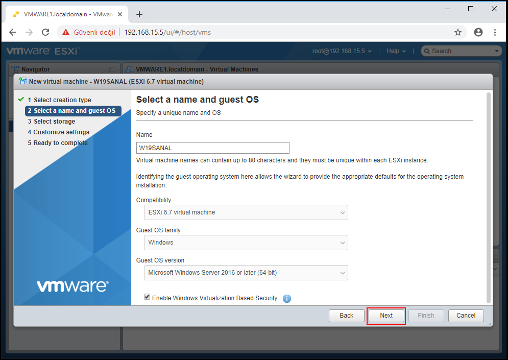
Task: Click the browser forward arrow
Action: tap(29, 32)
